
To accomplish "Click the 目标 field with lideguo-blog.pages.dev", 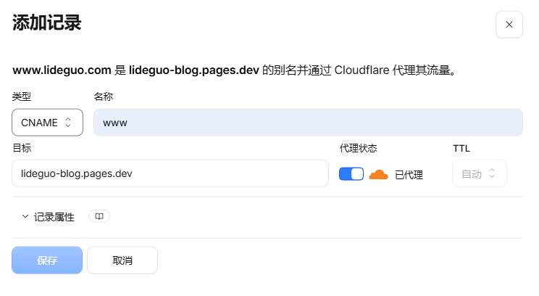I will 170,173.
